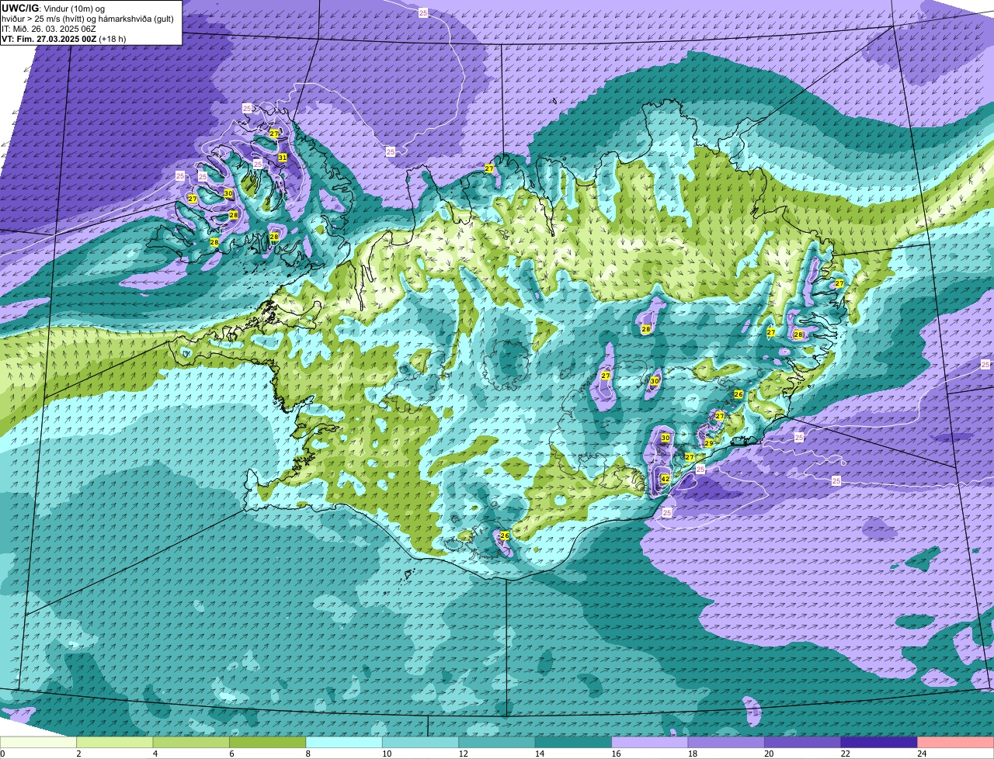The image size is (994, 759).
Task: Click the 22–24 m/s indigo legend swatch
Action: [x=879, y=743]
